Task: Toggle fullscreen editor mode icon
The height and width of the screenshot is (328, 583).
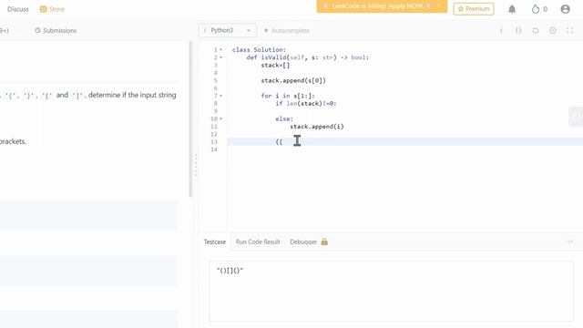Action: click(x=569, y=30)
